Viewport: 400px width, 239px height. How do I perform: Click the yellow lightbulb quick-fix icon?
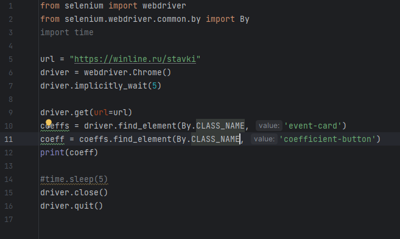[49, 123]
